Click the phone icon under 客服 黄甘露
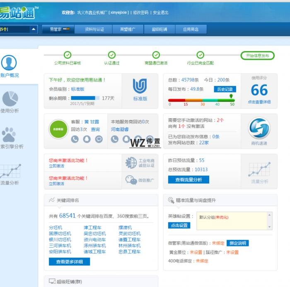Image resolution: width=290 pixels, height=287 pixels. (x=75, y=139)
